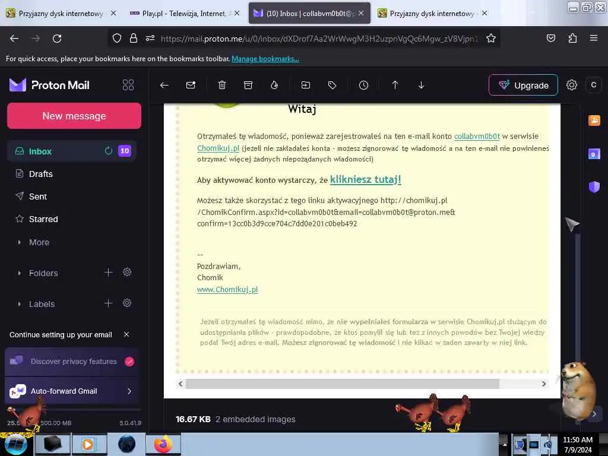Open Contacts side panel icon
Image resolution: width=608 pixels, height=456 pixels.
click(x=594, y=121)
